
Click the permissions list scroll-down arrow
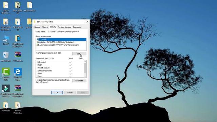pyautogui.click(x=85, y=76)
